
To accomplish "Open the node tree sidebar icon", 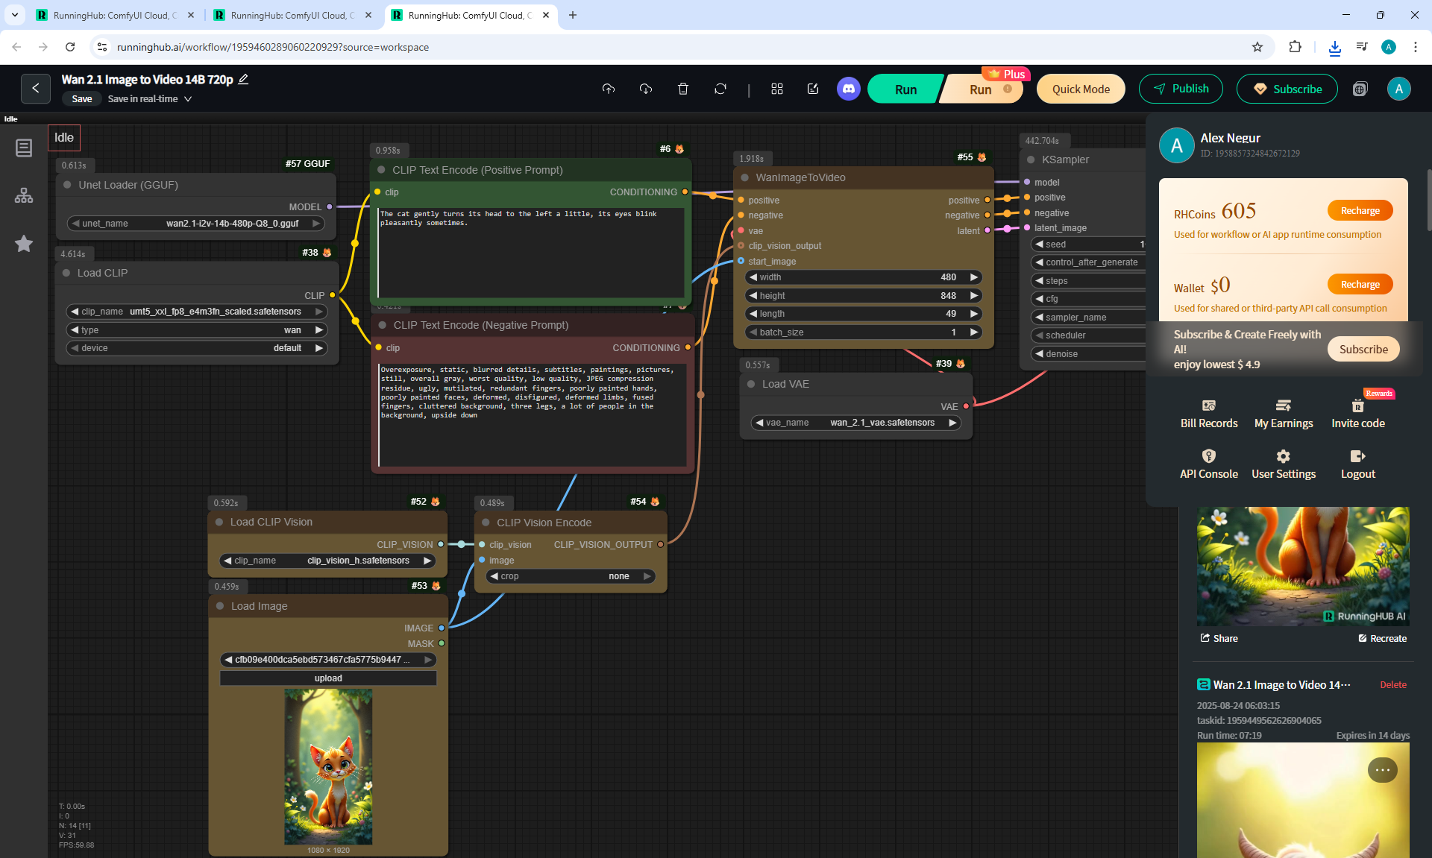I will click(x=24, y=195).
